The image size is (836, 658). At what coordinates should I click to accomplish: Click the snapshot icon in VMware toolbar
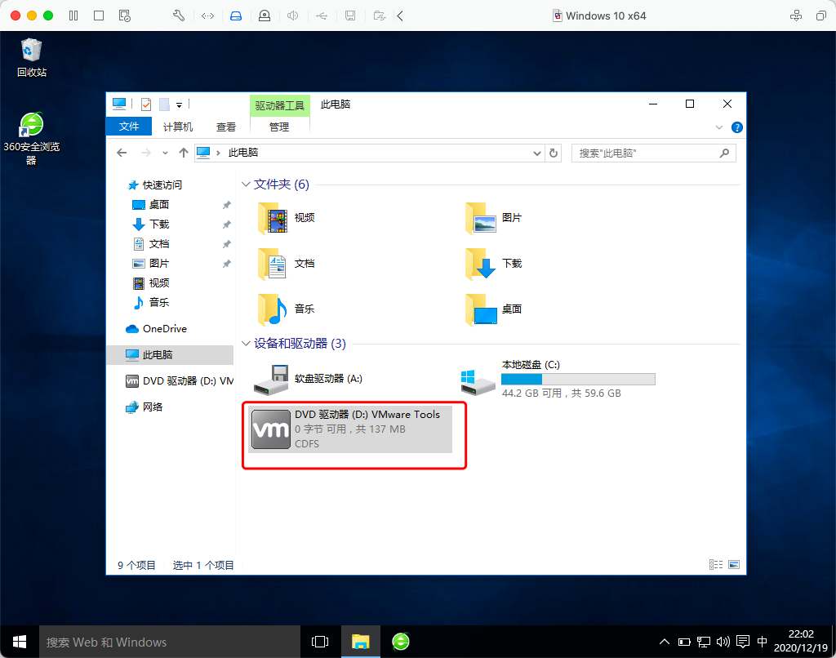(124, 16)
